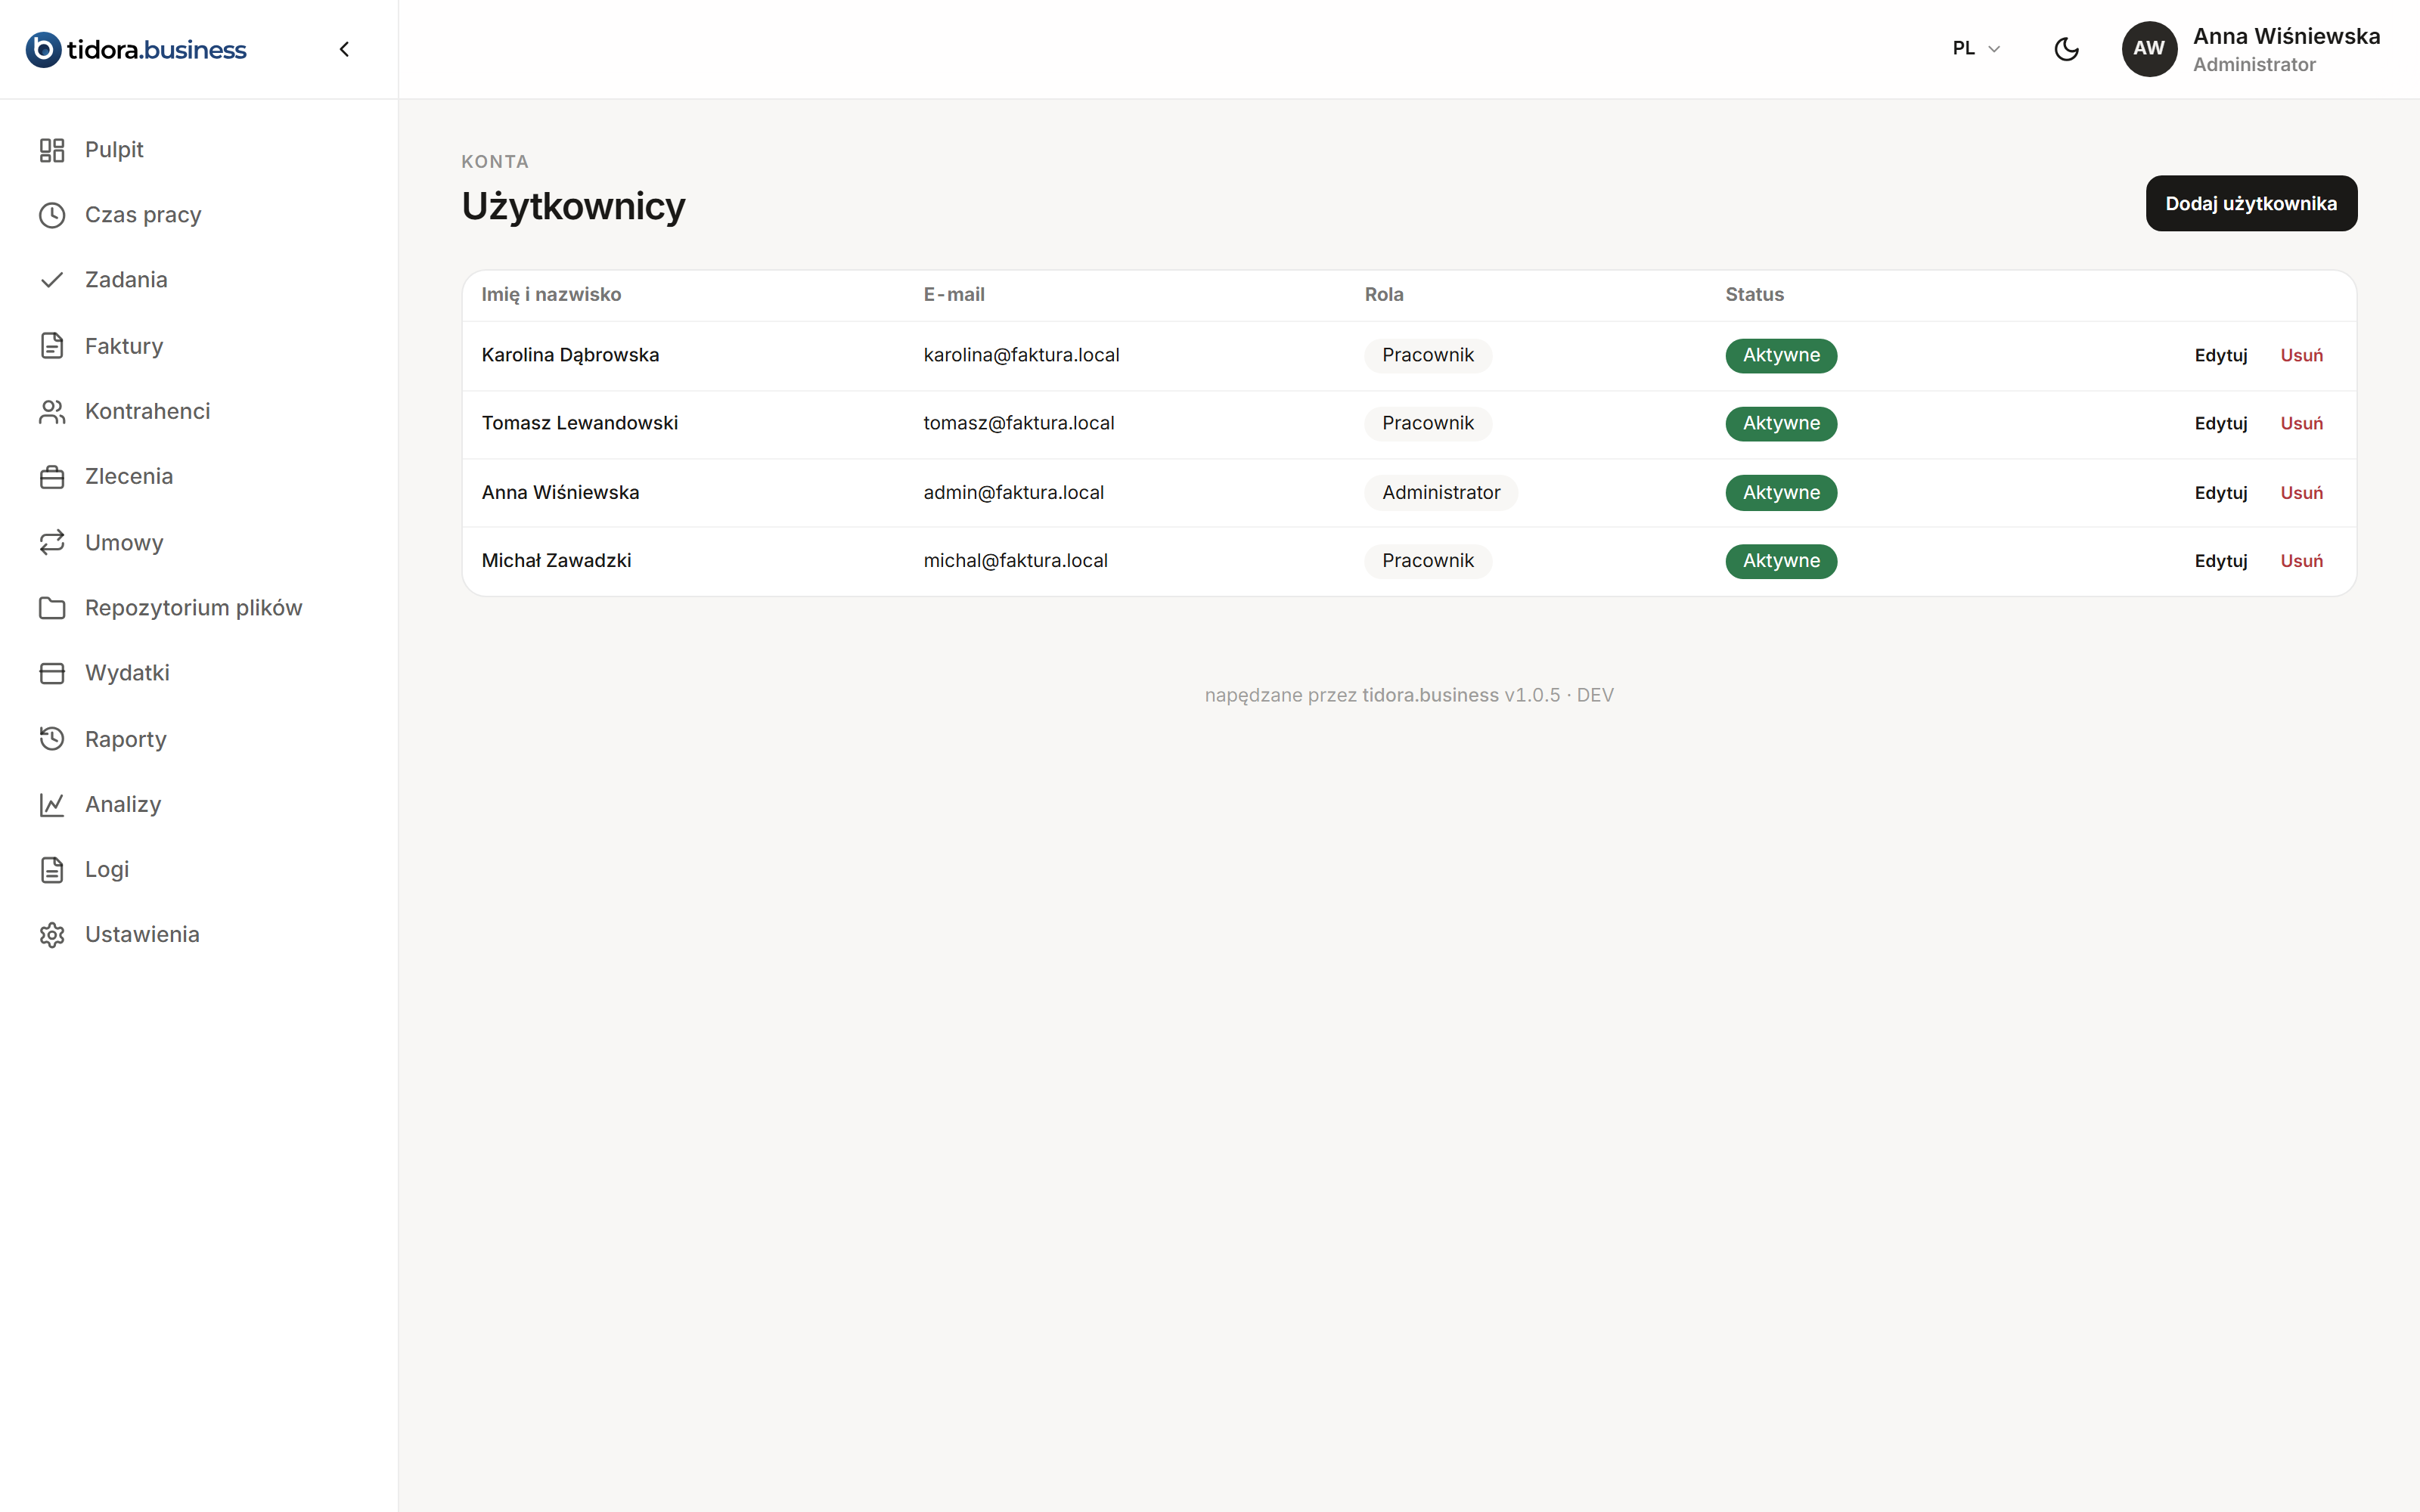This screenshot has width=2420, height=1512.
Task: Open Anna Wiśniewska user profile menu
Action: [2250, 49]
